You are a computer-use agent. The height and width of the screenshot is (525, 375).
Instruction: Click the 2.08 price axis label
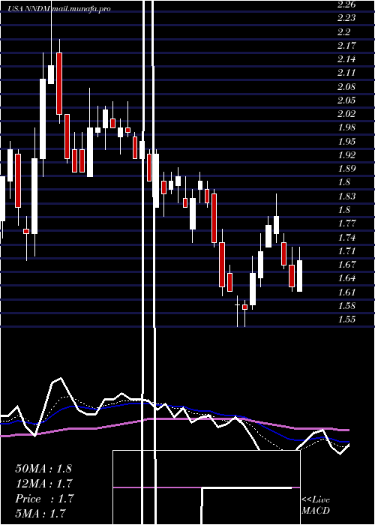pos(346,87)
